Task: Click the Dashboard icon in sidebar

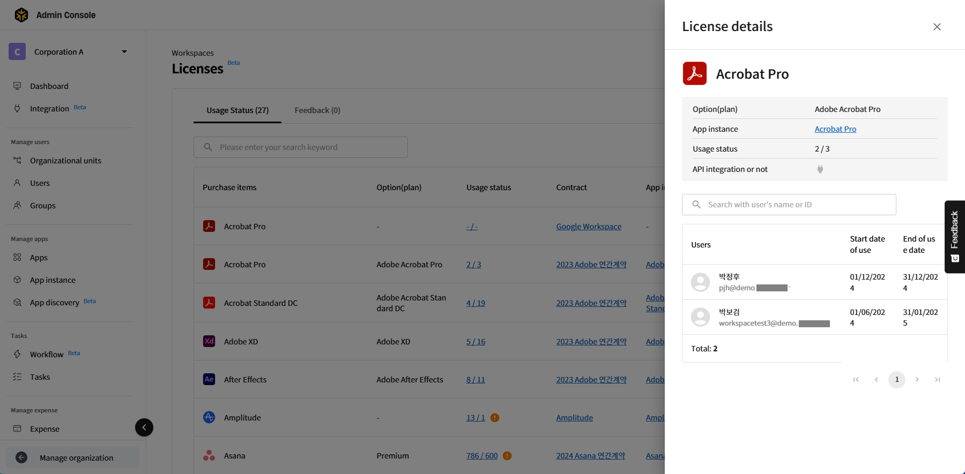Action: 17,86
